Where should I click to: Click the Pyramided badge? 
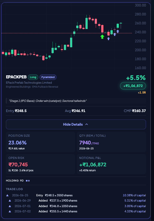point(48,77)
